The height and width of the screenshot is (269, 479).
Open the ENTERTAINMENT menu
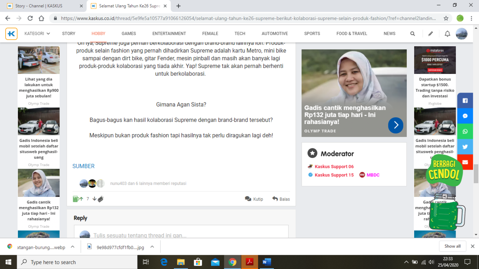169,34
